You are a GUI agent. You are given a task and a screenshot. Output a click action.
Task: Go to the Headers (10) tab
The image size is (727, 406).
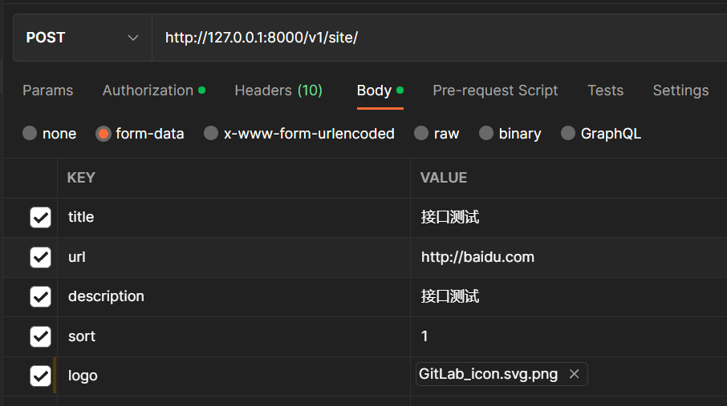click(x=278, y=90)
